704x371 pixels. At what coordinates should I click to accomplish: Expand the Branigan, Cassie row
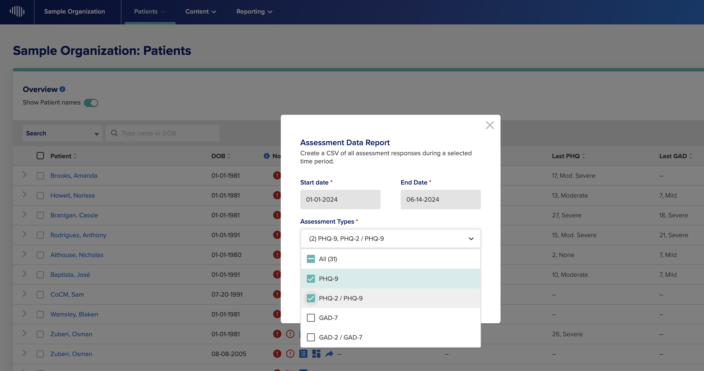point(25,214)
